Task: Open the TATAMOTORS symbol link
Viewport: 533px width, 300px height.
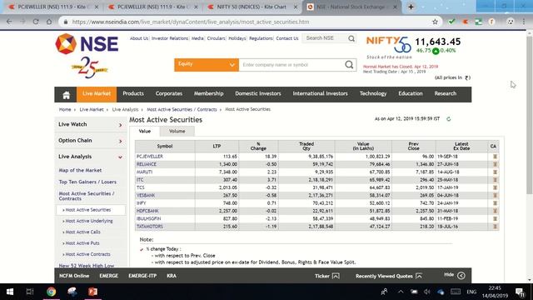Action: point(150,227)
